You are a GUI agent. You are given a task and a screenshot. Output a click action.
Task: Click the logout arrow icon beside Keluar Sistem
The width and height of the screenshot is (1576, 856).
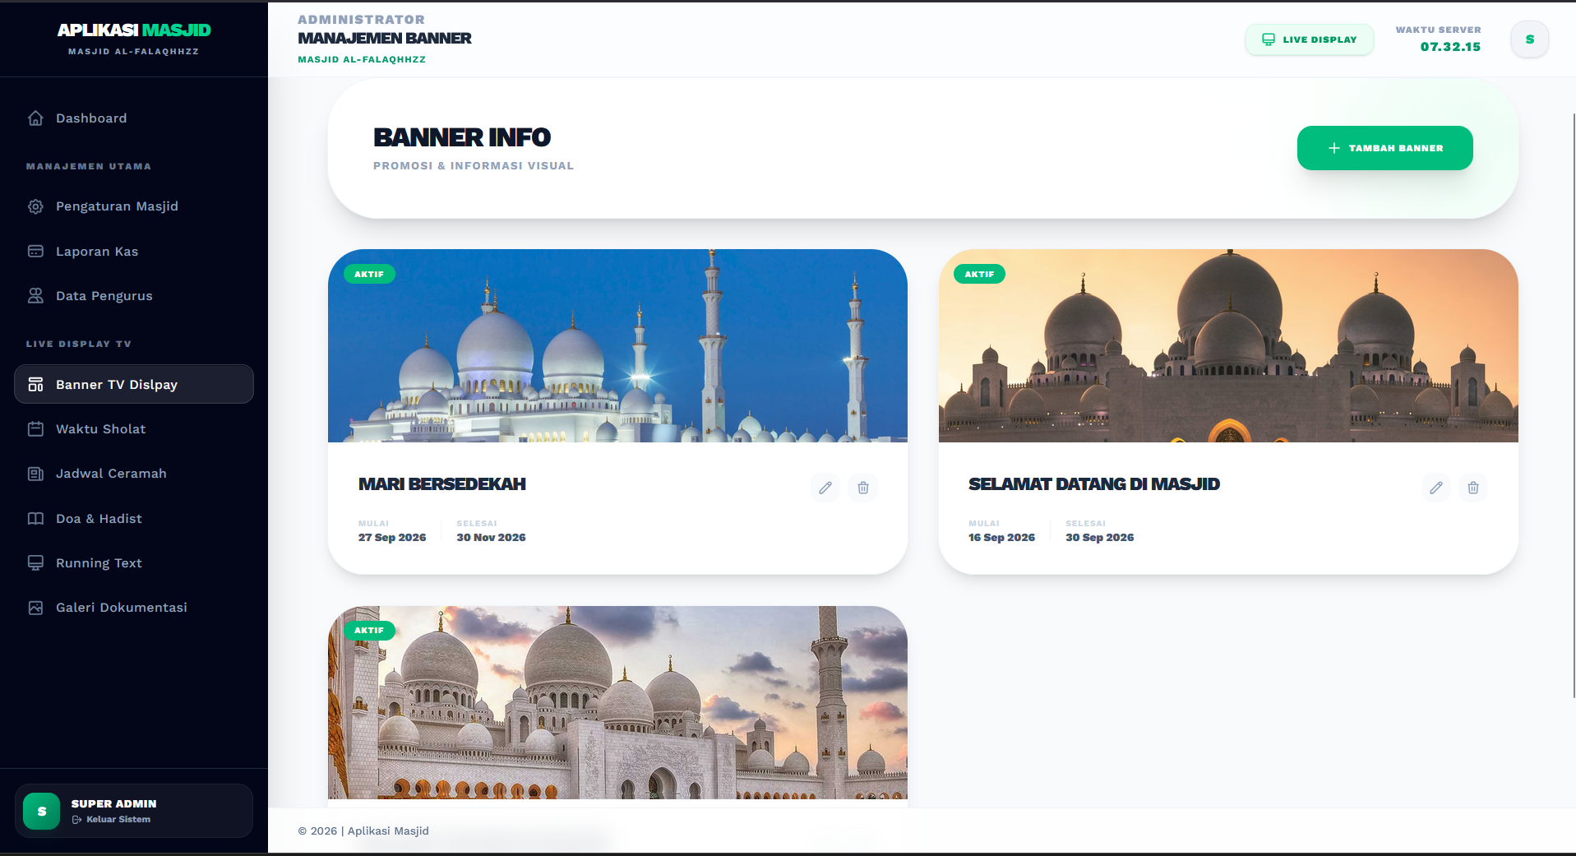coord(76,820)
